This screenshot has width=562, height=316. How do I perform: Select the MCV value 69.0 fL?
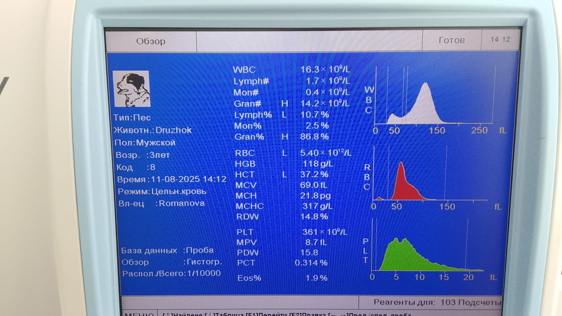tap(314, 185)
